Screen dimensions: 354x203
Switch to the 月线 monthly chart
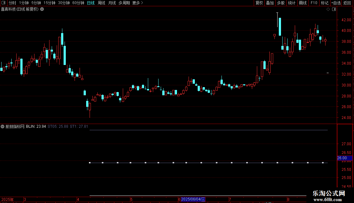[112, 3]
